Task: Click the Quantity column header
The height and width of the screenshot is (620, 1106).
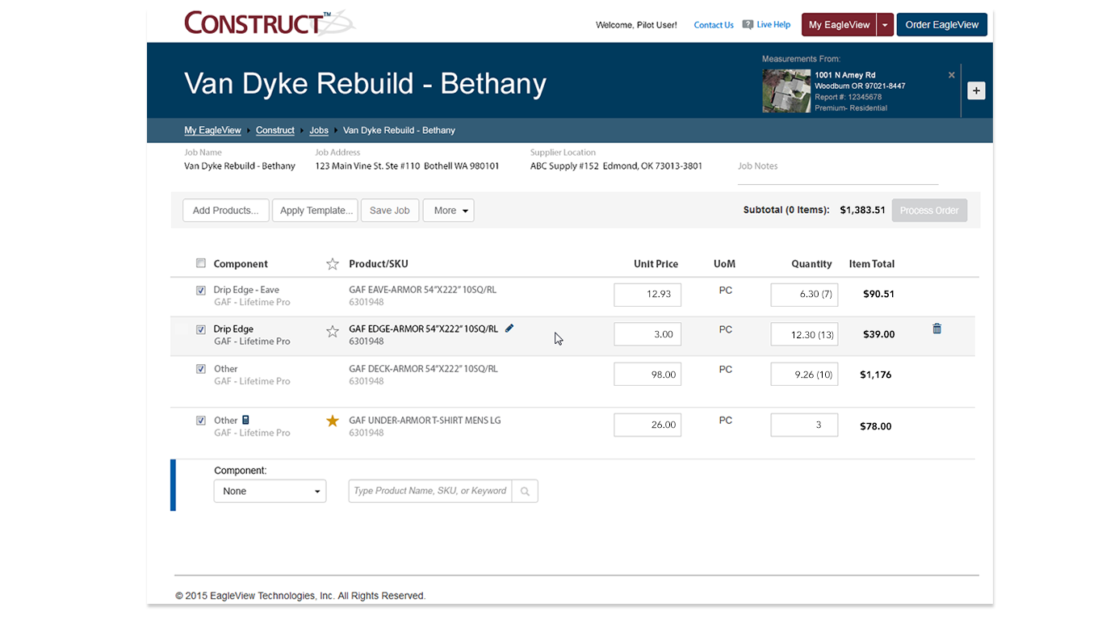Action: (x=811, y=264)
